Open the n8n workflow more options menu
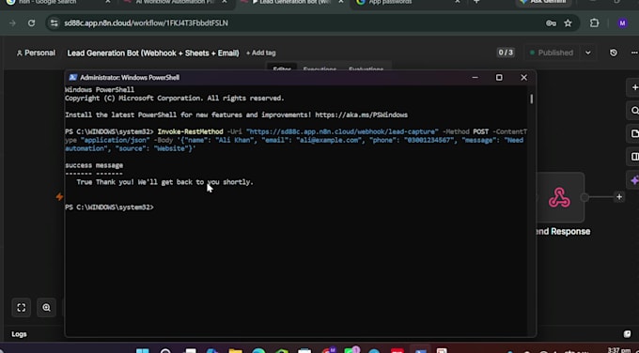 click(x=634, y=53)
